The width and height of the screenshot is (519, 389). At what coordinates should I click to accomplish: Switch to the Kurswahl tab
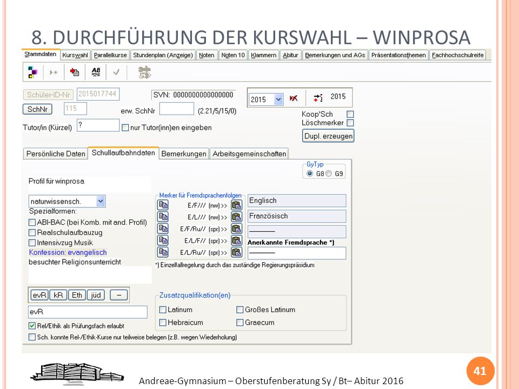pyautogui.click(x=75, y=55)
